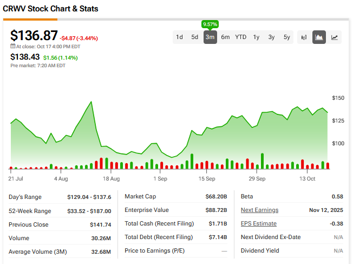
Task: Change chart period to 3y
Action: click(271, 37)
